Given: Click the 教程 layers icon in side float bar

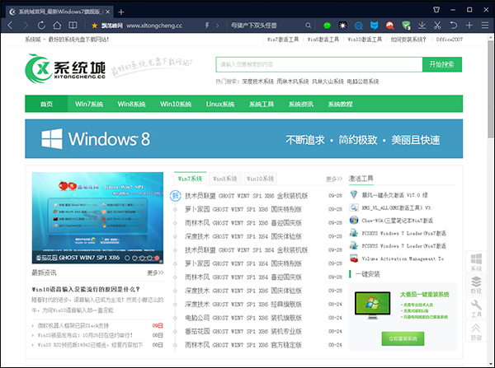Looking at the screenshot, I should point(476,285).
